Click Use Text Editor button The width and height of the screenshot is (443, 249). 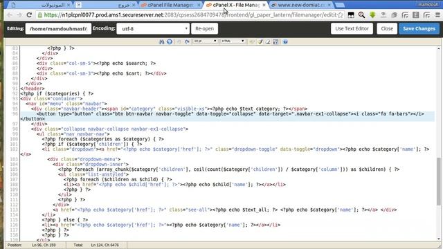(x=352, y=28)
